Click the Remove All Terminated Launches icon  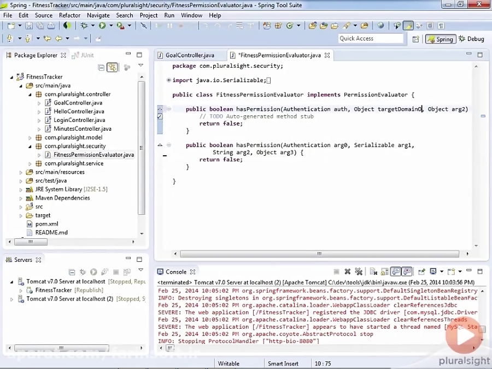pos(359,272)
